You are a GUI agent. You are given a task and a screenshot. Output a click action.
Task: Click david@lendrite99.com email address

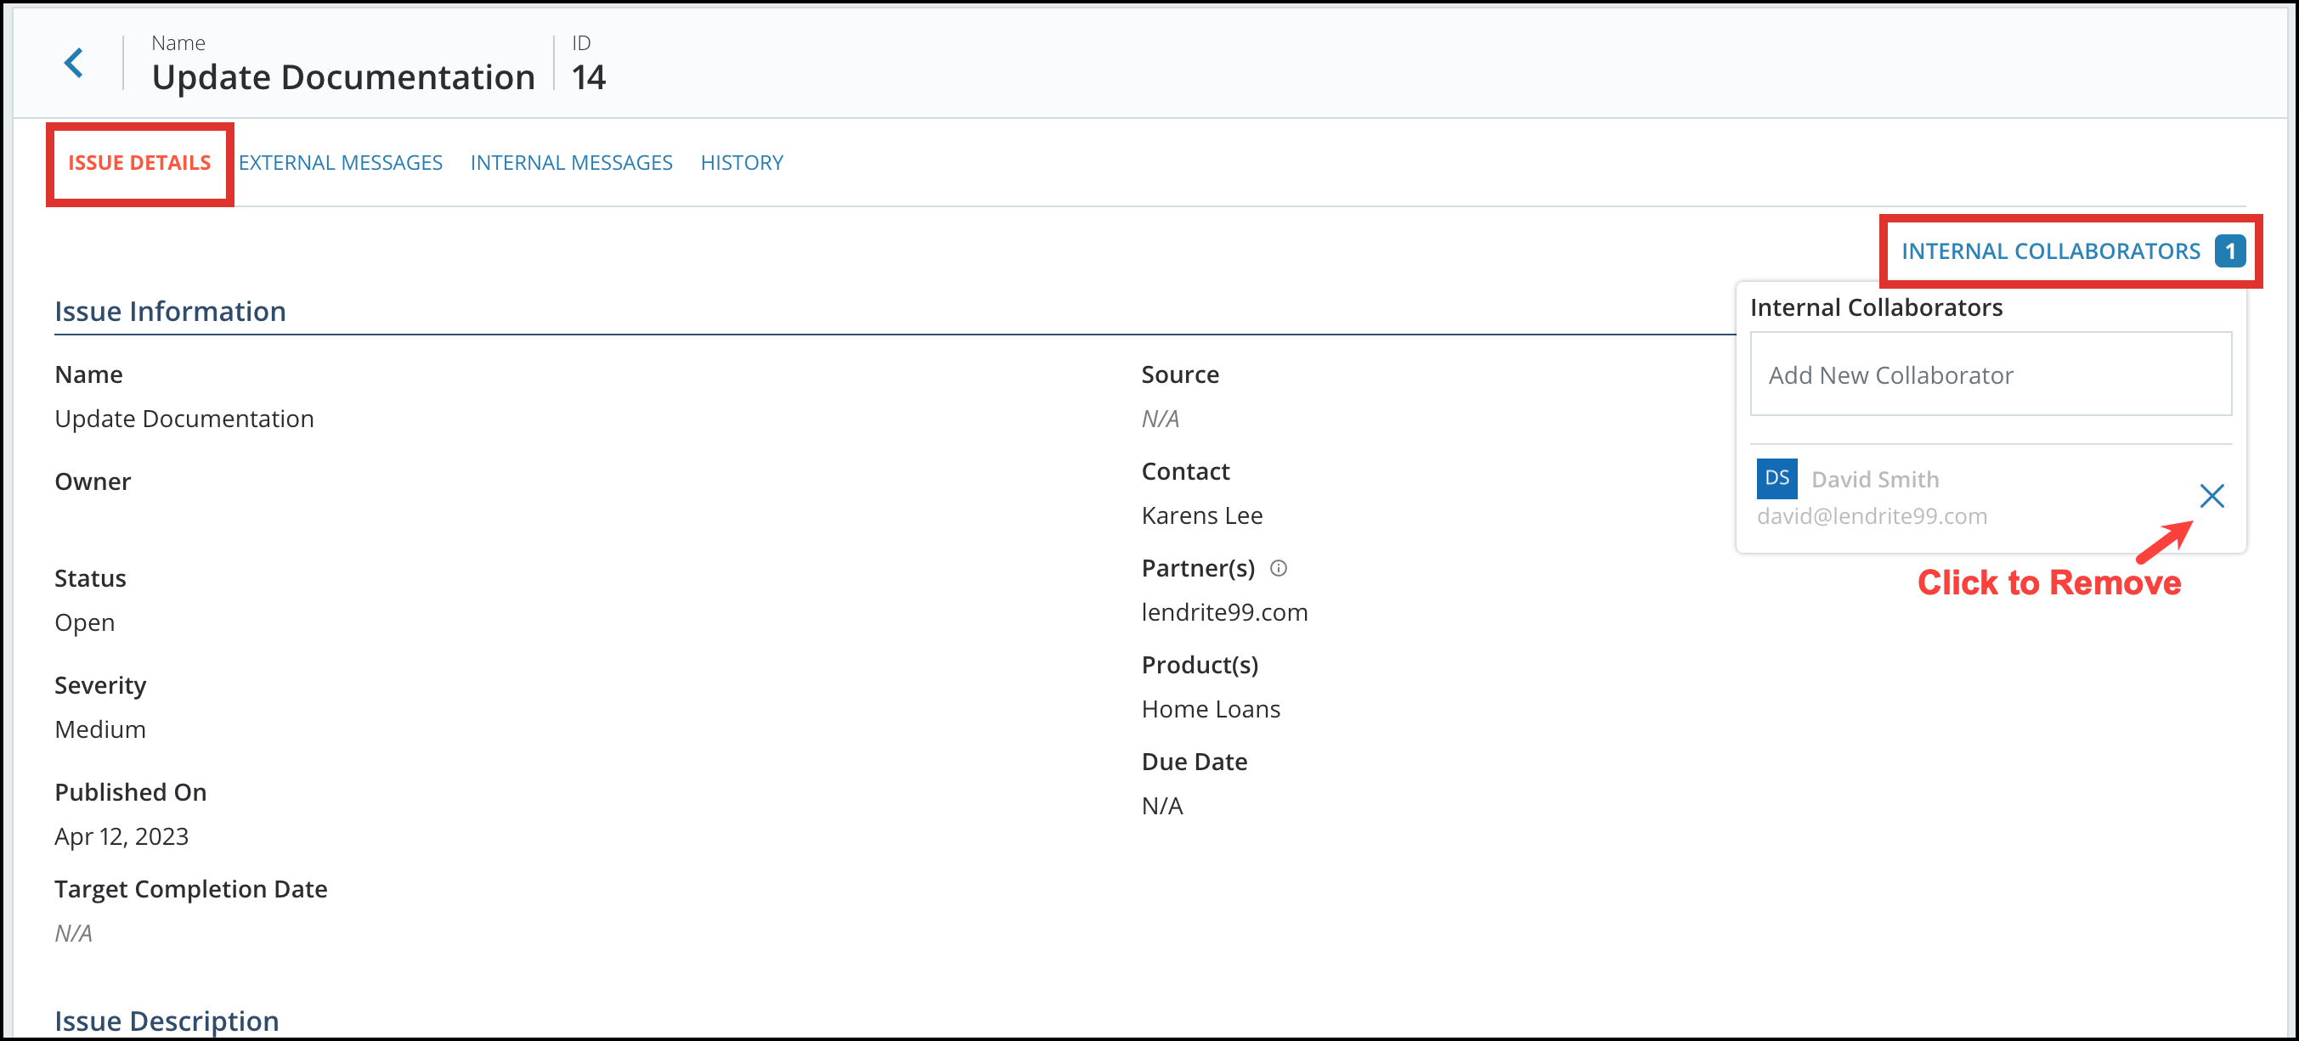pyautogui.click(x=1871, y=516)
